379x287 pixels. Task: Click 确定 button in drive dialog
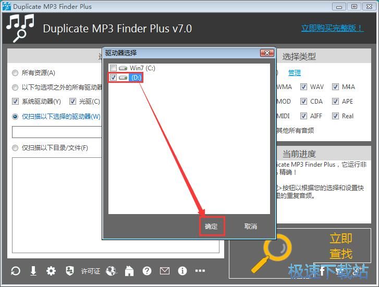tap(212, 227)
